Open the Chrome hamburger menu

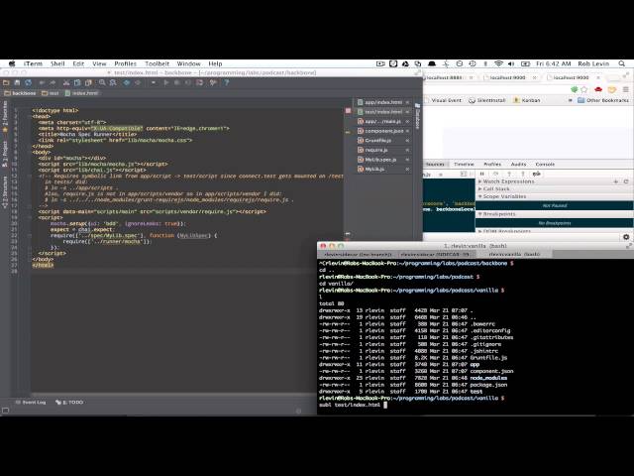click(x=626, y=89)
